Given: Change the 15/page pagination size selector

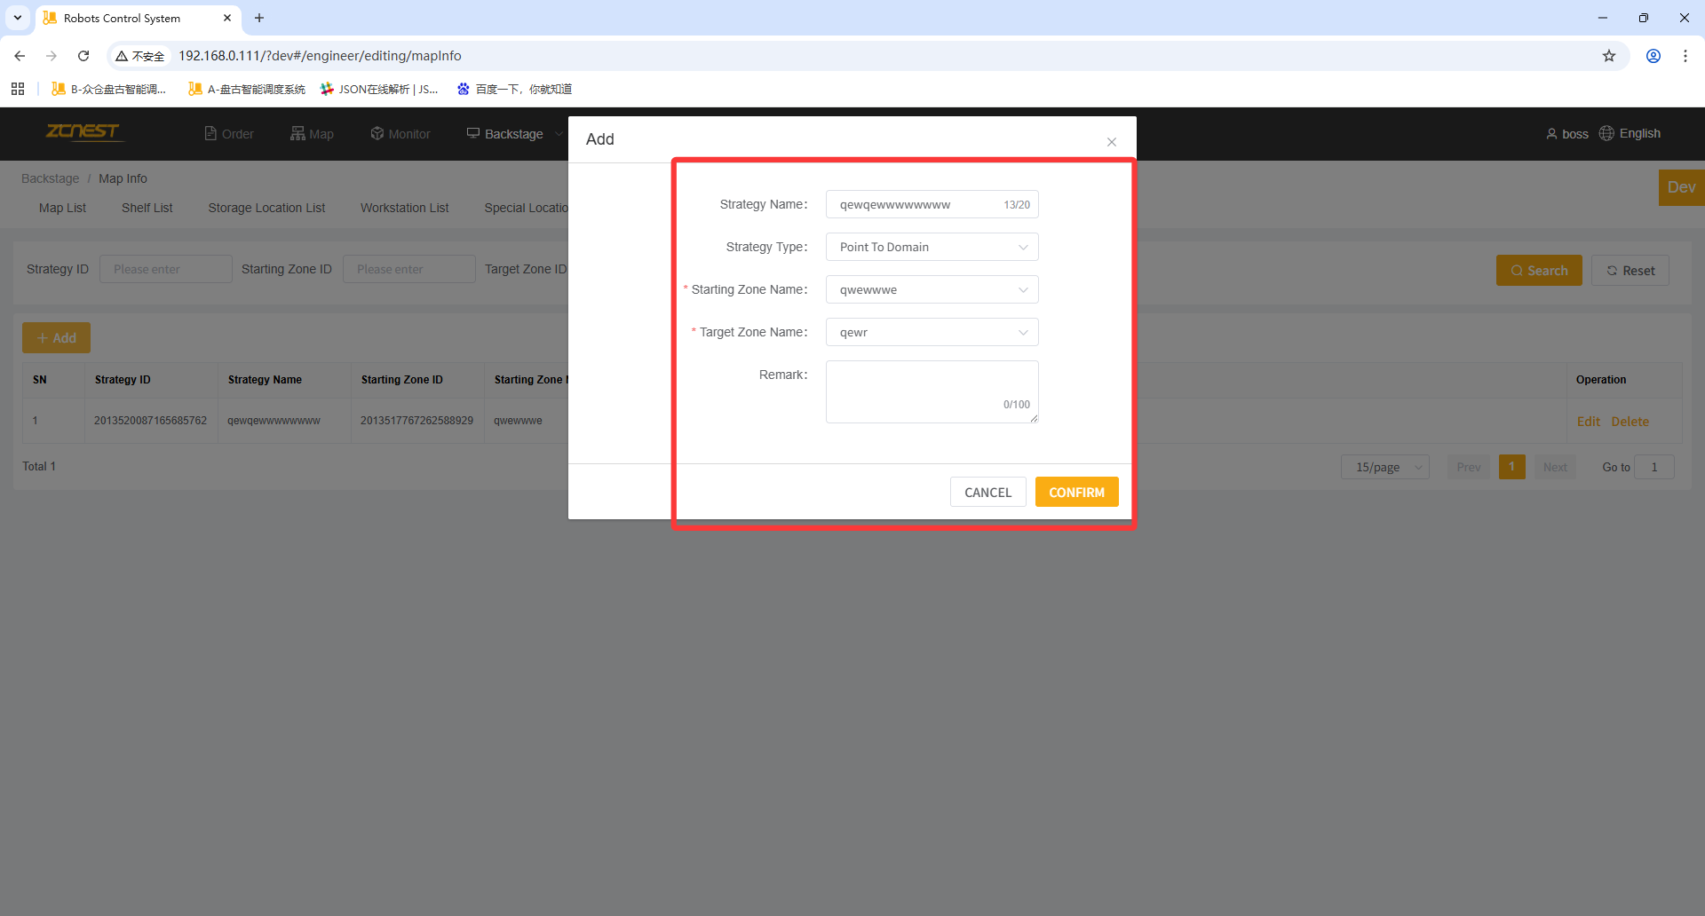Looking at the screenshot, I should pos(1384,468).
